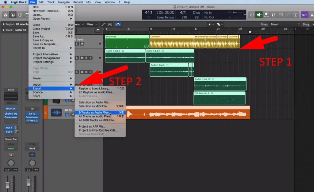This screenshot has width=314, height=192.
Task: Open the Mixer faders icon in toolbar
Action: tap(273, 14)
